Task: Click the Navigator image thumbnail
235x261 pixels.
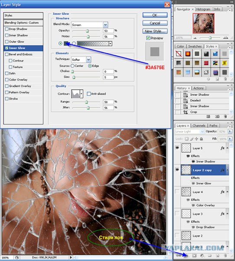Action: [203, 23]
